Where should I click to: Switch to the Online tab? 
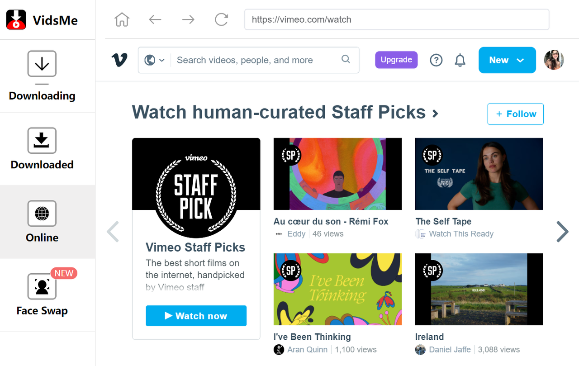tap(42, 222)
